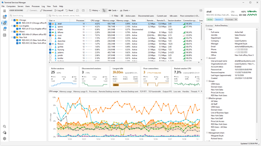Open settings gear in sidebar
The height and width of the screenshot is (146, 261).
tap(4, 138)
